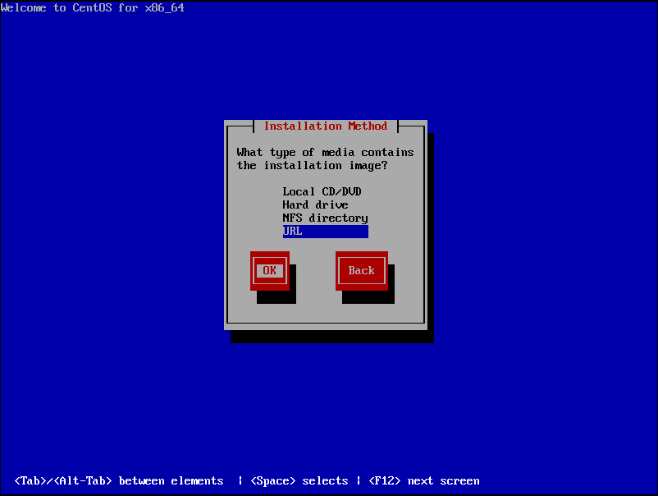Click the <Space> key hint
This screenshot has width=658, height=496.
pyautogui.click(x=272, y=480)
